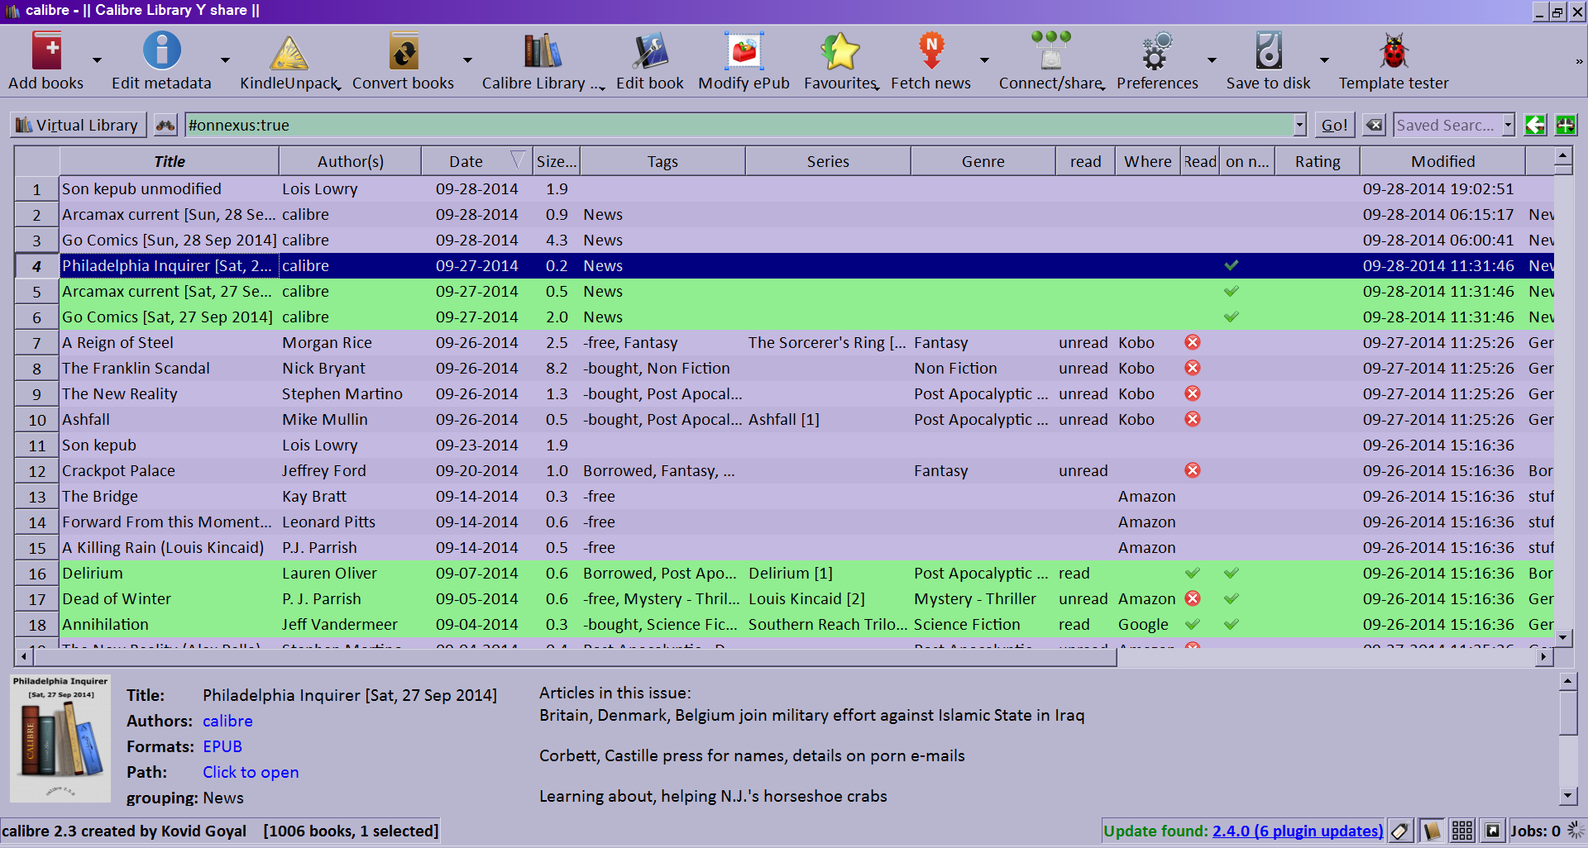Expand the Fetch news dropdown arrow
The width and height of the screenshot is (1588, 848).
(x=984, y=60)
